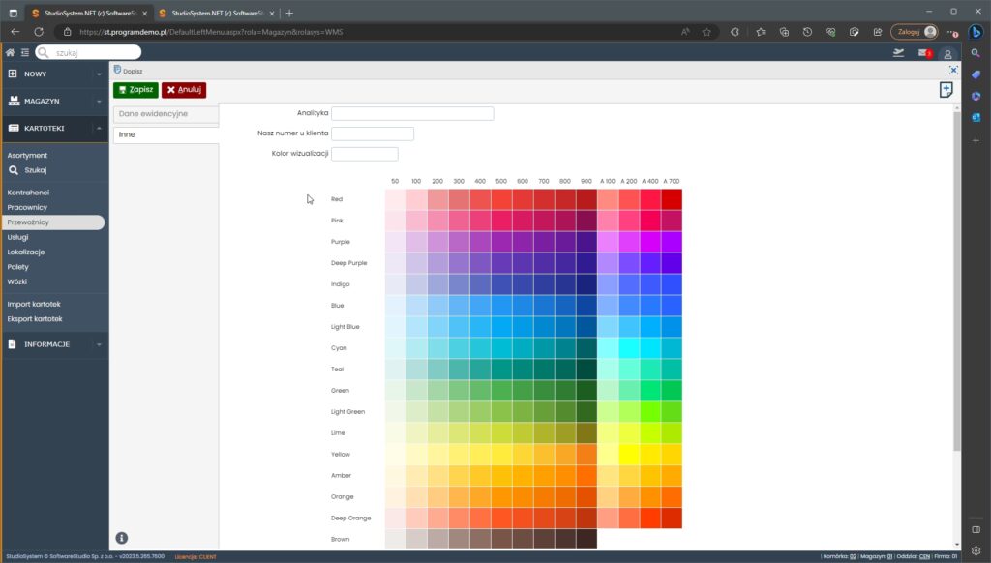Click the airplane icon in the app header

(x=898, y=52)
